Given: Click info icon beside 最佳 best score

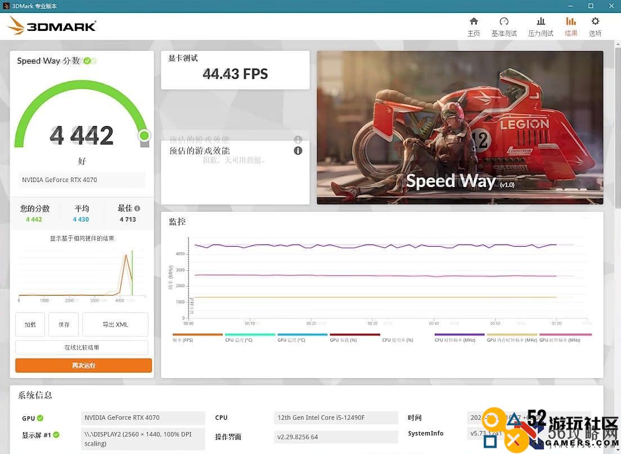Looking at the screenshot, I should (x=137, y=208).
